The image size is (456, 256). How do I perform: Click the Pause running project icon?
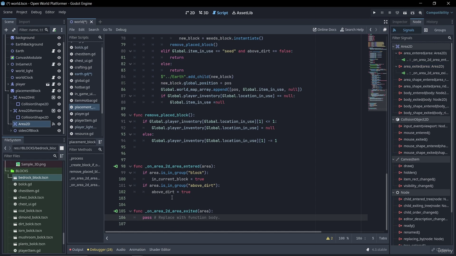[382, 13]
